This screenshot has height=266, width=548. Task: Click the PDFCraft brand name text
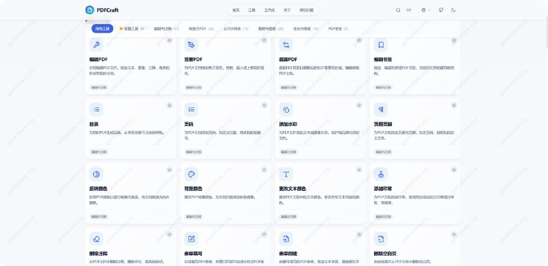pos(108,10)
